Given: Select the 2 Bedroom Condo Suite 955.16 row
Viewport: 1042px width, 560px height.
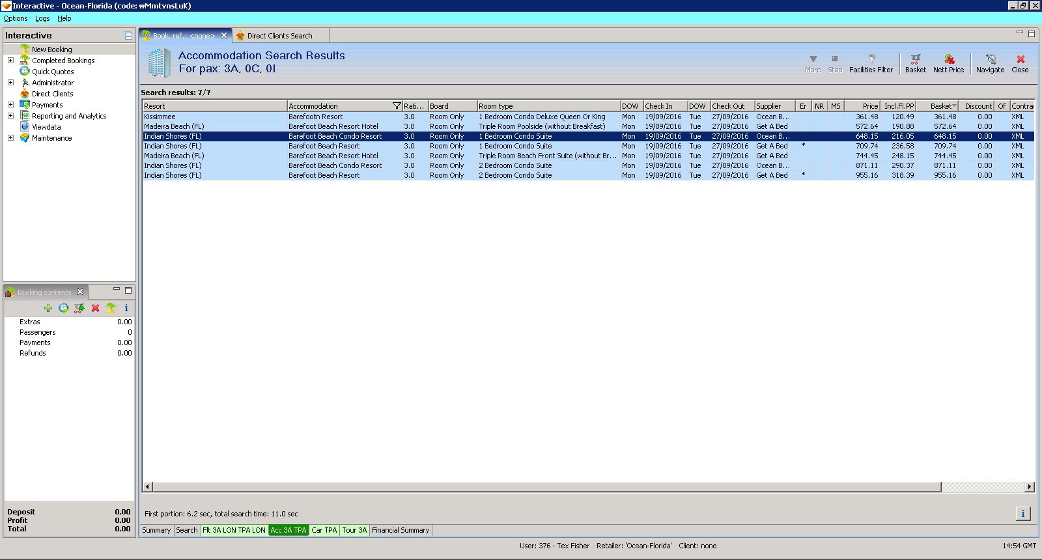Looking at the screenshot, I should pyautogui.click(x=588, y=175).
